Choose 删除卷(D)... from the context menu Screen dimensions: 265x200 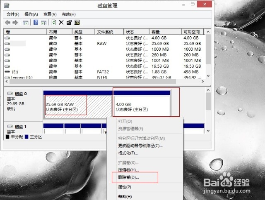click(128, 177)
